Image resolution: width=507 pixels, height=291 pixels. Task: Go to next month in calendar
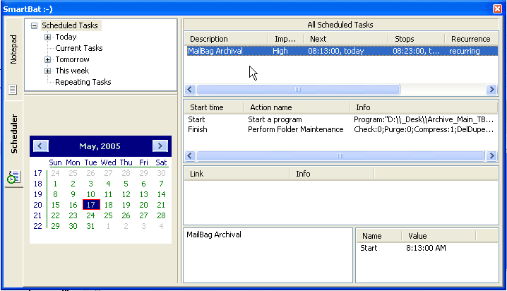click(160, 146)
